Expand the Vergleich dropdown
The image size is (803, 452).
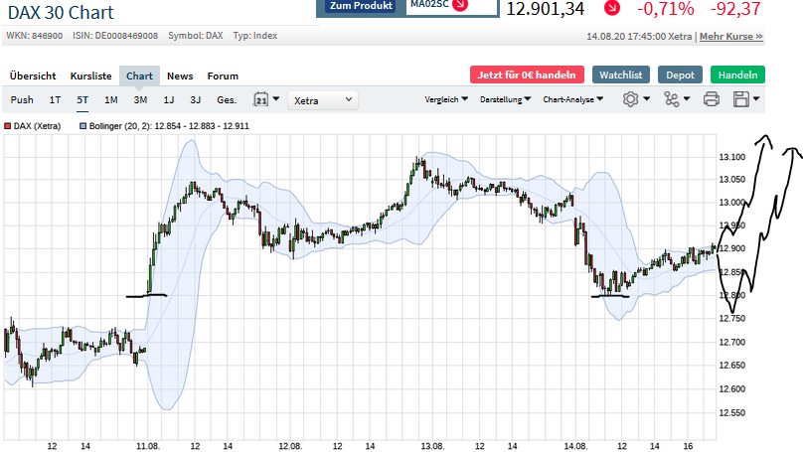tap(446, 99)
